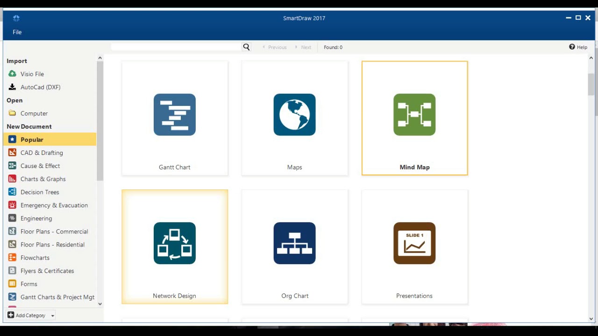
Task: Click the SmartDraw logo icon
Action: pos(16,18)
